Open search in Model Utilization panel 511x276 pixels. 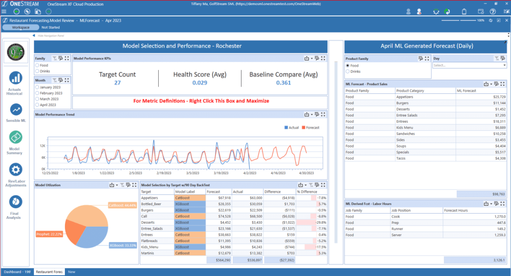coord(128,185)
